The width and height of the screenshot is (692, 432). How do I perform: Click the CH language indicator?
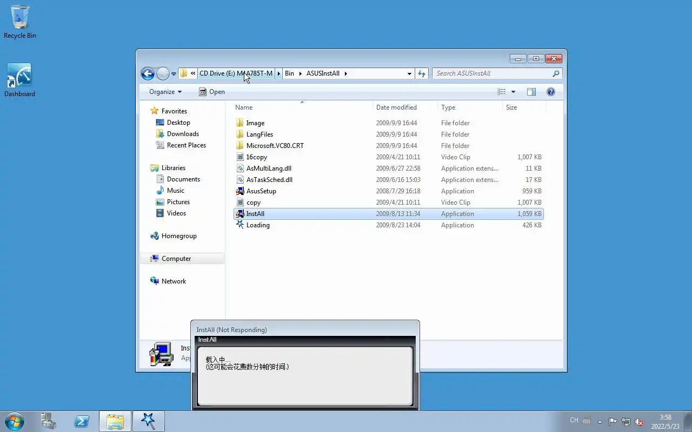(574, 420)
